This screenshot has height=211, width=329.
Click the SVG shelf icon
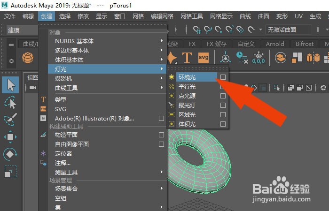point(204,58)
